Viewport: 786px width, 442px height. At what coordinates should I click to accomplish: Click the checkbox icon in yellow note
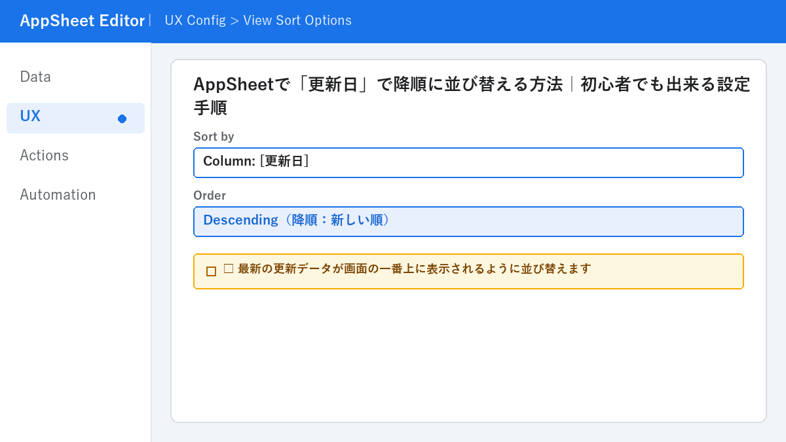pos(211,271)
